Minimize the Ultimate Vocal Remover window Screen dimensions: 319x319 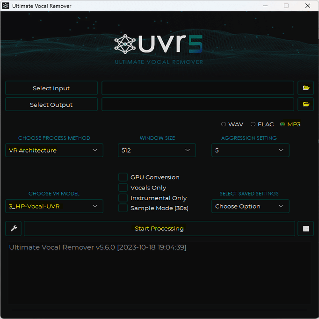(265, 6)
